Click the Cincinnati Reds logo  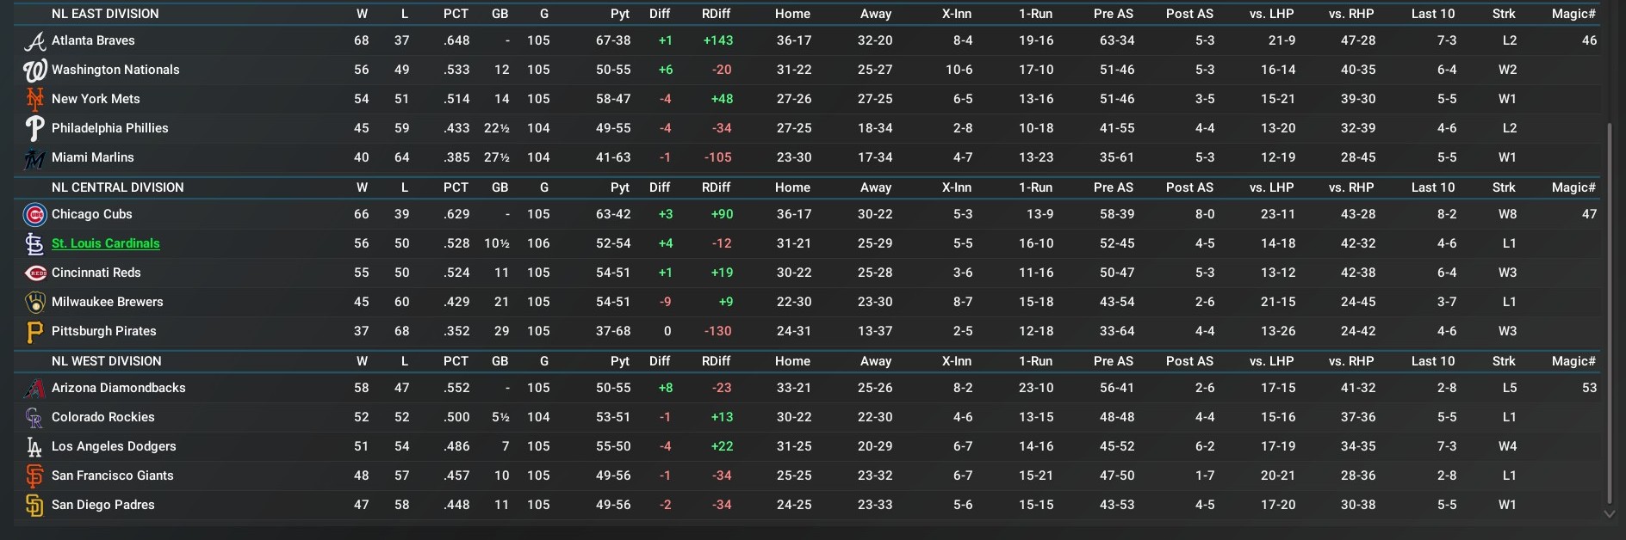pos(34,273)
